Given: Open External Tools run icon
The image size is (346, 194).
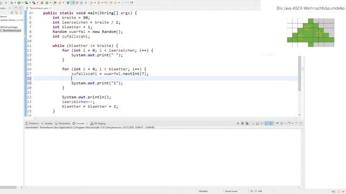Looking at the screenshot, I should pyautogui.click(x=34, y=3).
